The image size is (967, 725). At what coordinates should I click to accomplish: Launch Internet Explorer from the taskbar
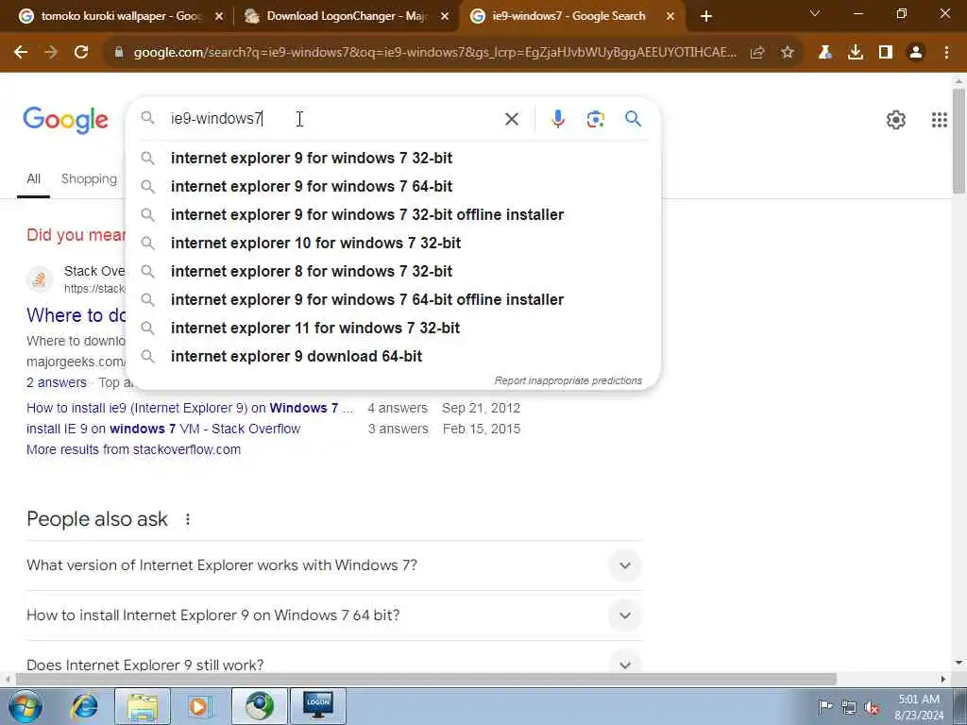[x=84, y=706]
